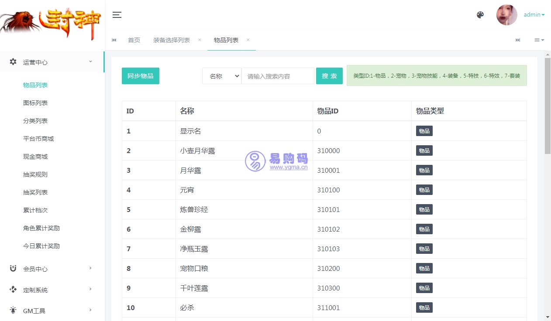Open 图标列表 in the sidebar
Viewport: 551px width, 321px height.
pos(35,103)
